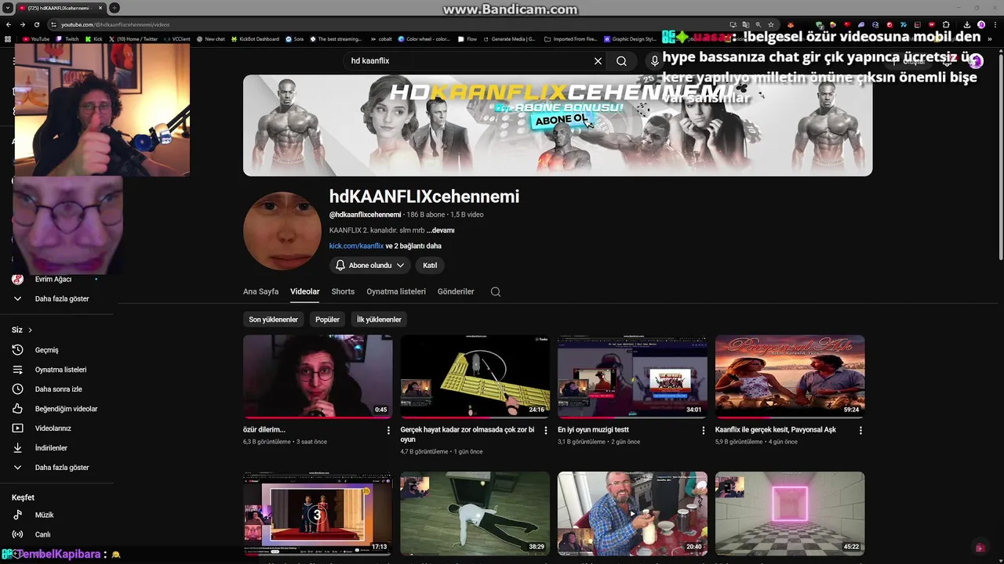Open new browser tab with plus
Screen dimensions: 1004x564
pos(115,8)
